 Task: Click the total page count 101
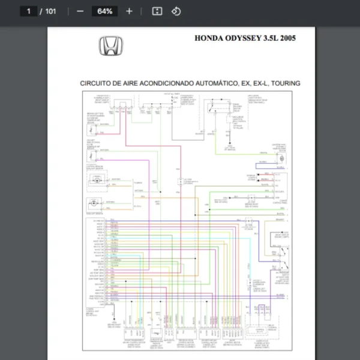coord(51,11)
